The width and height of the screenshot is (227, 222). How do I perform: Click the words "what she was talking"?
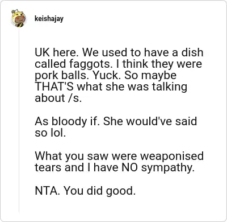click(132, 87)
